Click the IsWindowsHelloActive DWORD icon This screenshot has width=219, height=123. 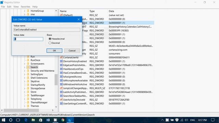[x=61, y=84]
